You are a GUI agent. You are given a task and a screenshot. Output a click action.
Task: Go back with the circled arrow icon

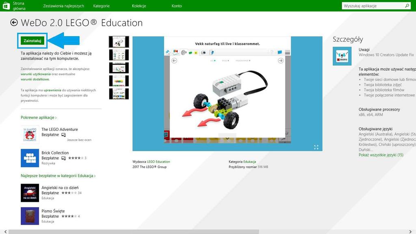click(14, 23)
